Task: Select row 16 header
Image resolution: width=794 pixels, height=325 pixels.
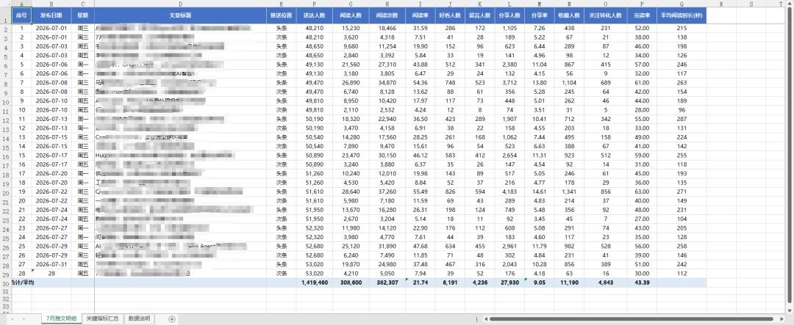Action: 6,156
